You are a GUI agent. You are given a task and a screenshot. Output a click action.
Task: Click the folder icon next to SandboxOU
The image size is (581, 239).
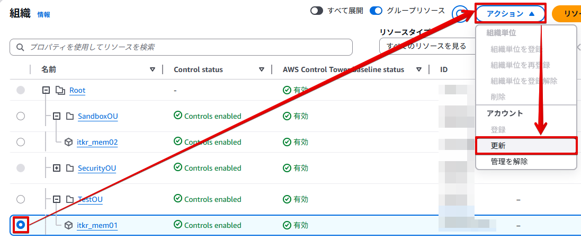(69, 116)
